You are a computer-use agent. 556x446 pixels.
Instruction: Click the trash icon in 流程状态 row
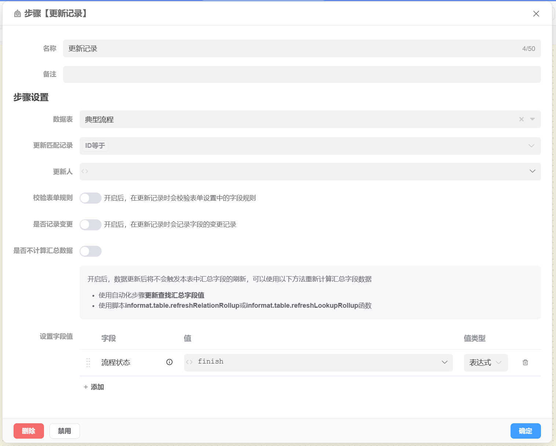pyautogui.click(x=525, y=362)
